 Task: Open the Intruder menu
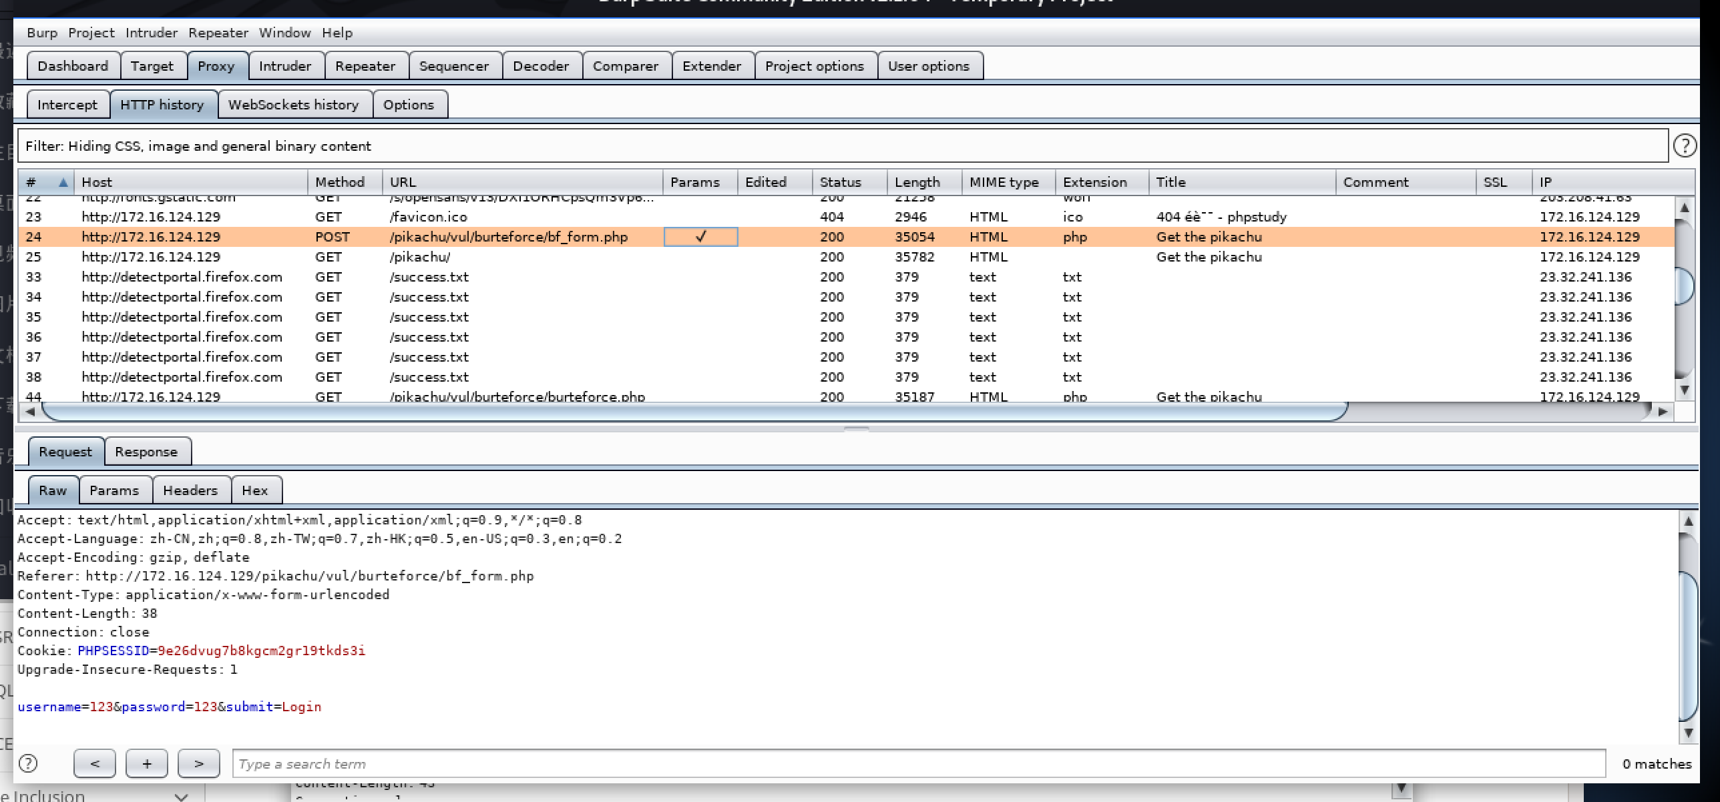(x=152, y=33)
